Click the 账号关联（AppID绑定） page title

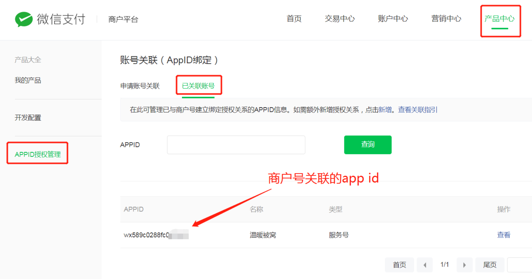pyautogui.click(x=169, y=60)
